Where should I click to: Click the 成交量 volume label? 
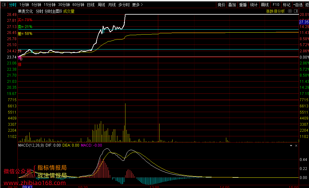pyautogui.click(x=69, y=11)
